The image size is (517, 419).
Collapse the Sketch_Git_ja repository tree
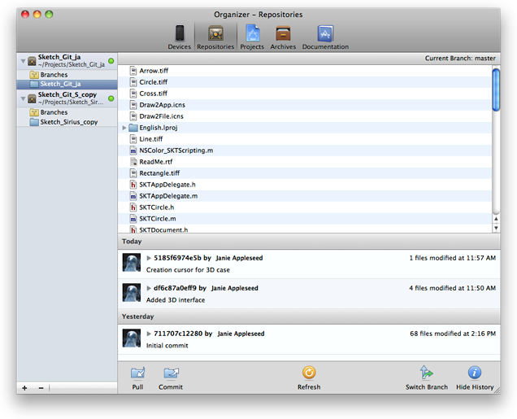(x=22, y=61)
